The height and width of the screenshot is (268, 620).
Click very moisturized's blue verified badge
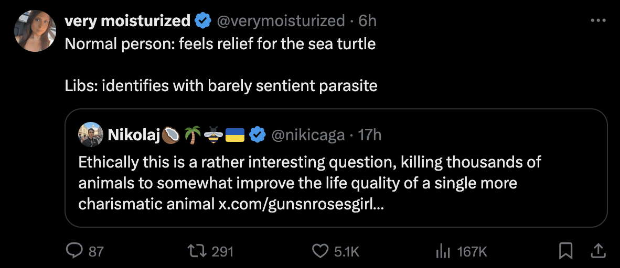202,21
